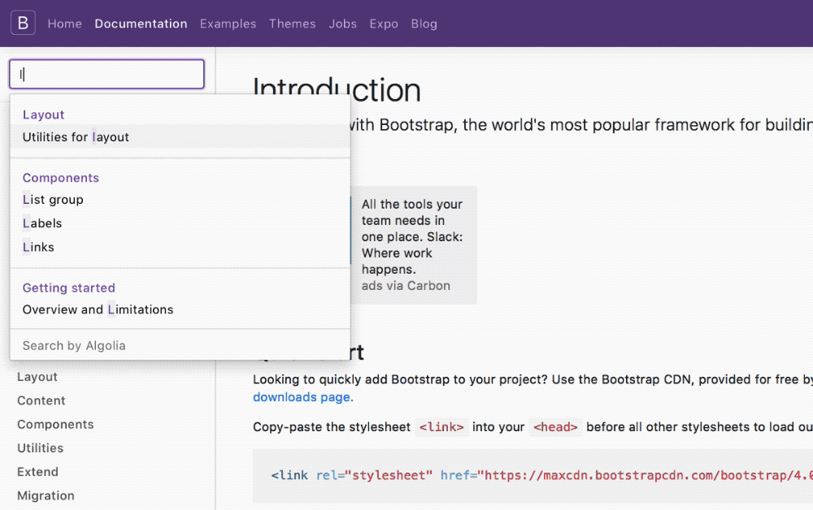Click the Layout heading in search results
813x510 pixels.
(44, 115)
